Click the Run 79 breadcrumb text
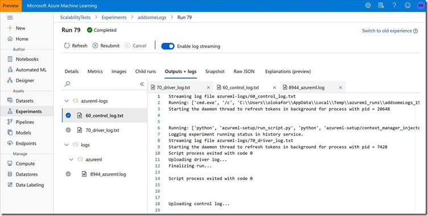This screenshot has height=216, width=428. 184,17
